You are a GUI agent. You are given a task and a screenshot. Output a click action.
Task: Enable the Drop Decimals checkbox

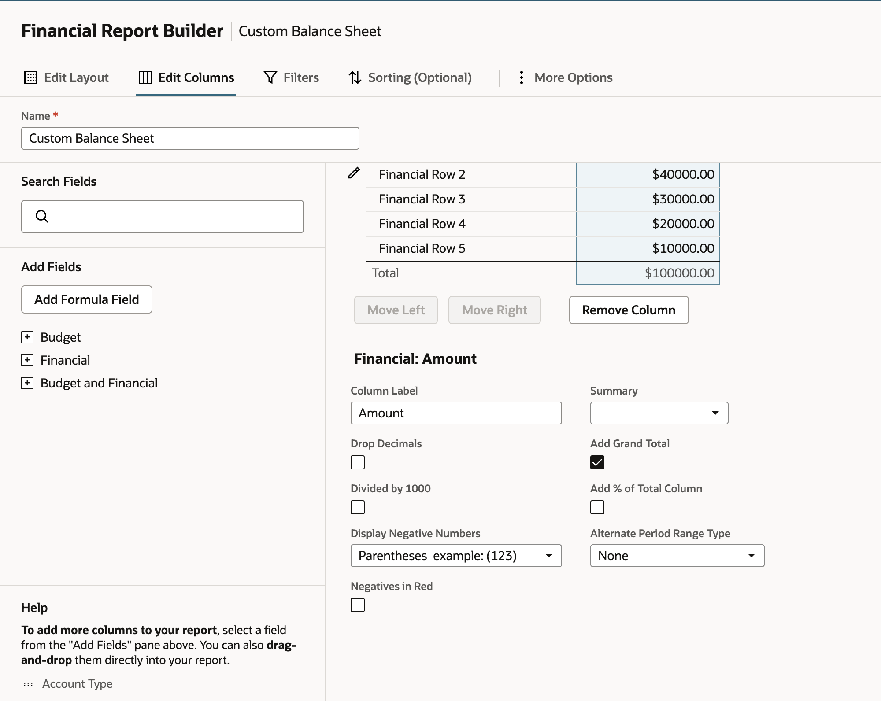[358, 462]
